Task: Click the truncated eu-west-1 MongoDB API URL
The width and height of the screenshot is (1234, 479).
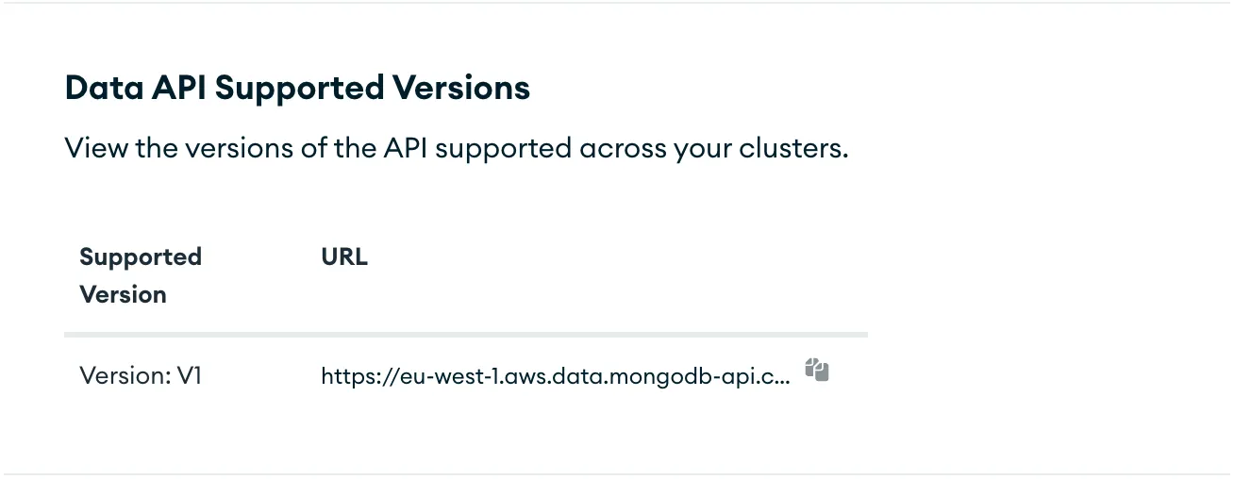Action: tap(555, 377)
